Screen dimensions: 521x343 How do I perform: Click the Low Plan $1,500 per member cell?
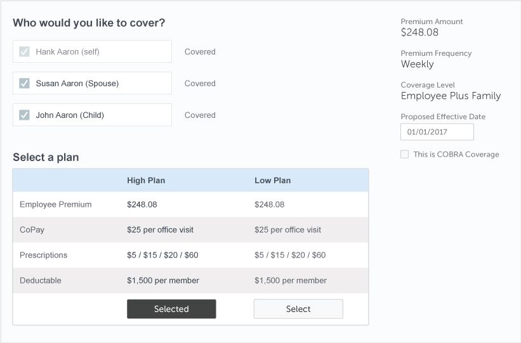tap(291, 281)
